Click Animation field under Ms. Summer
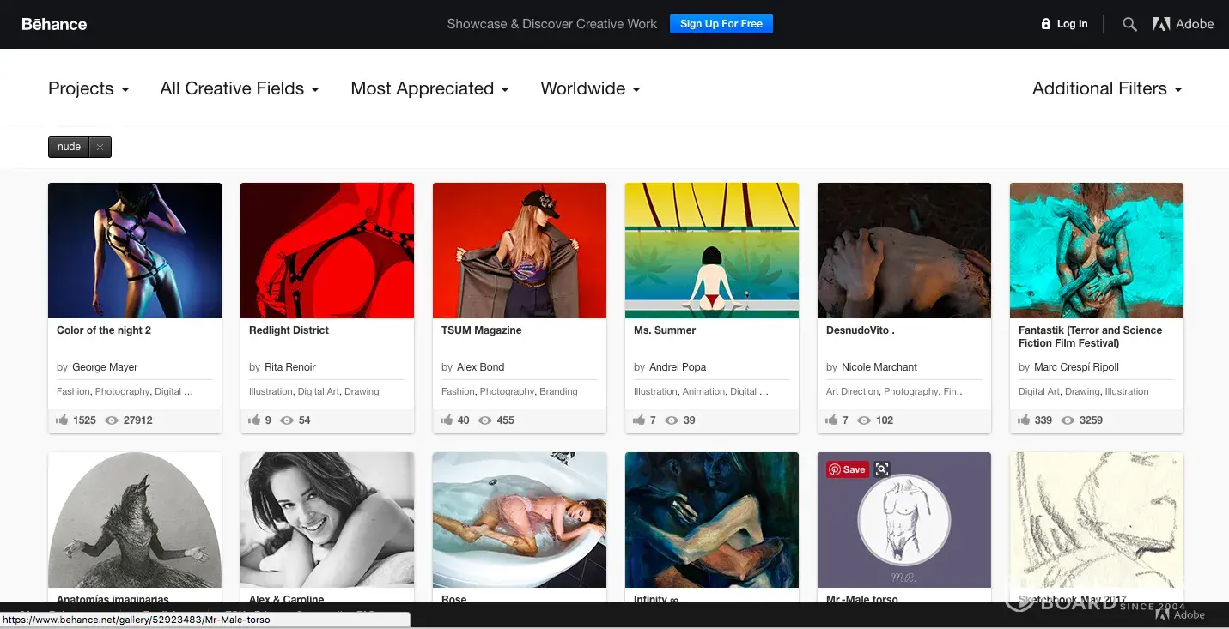 (x=703, y=391)
